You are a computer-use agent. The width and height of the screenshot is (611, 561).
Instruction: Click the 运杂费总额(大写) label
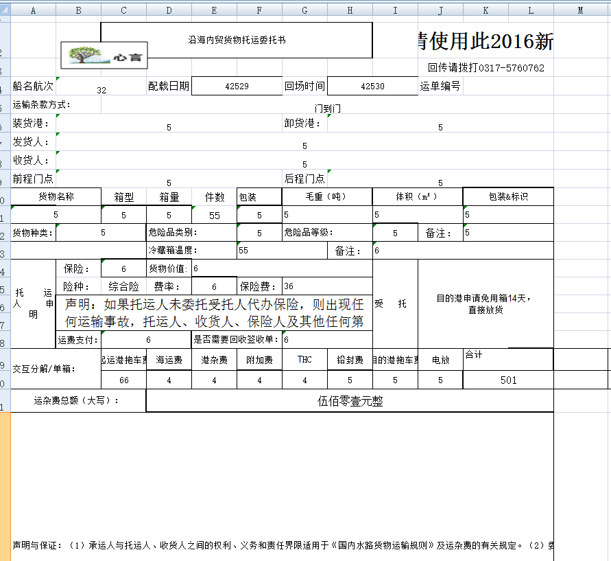tap(78, 400)
